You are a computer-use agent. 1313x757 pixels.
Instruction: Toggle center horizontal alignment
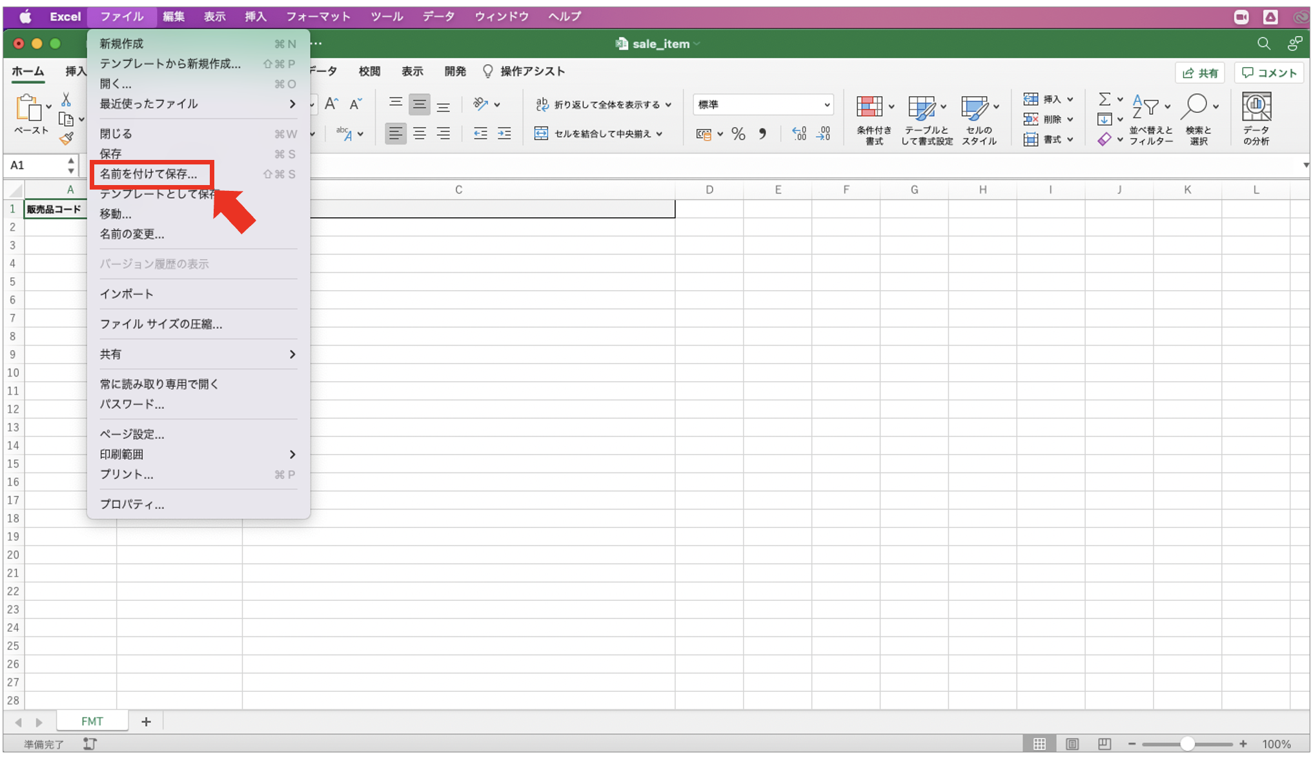420,133
